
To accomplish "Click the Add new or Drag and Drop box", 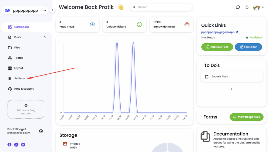I will point(26,109).
